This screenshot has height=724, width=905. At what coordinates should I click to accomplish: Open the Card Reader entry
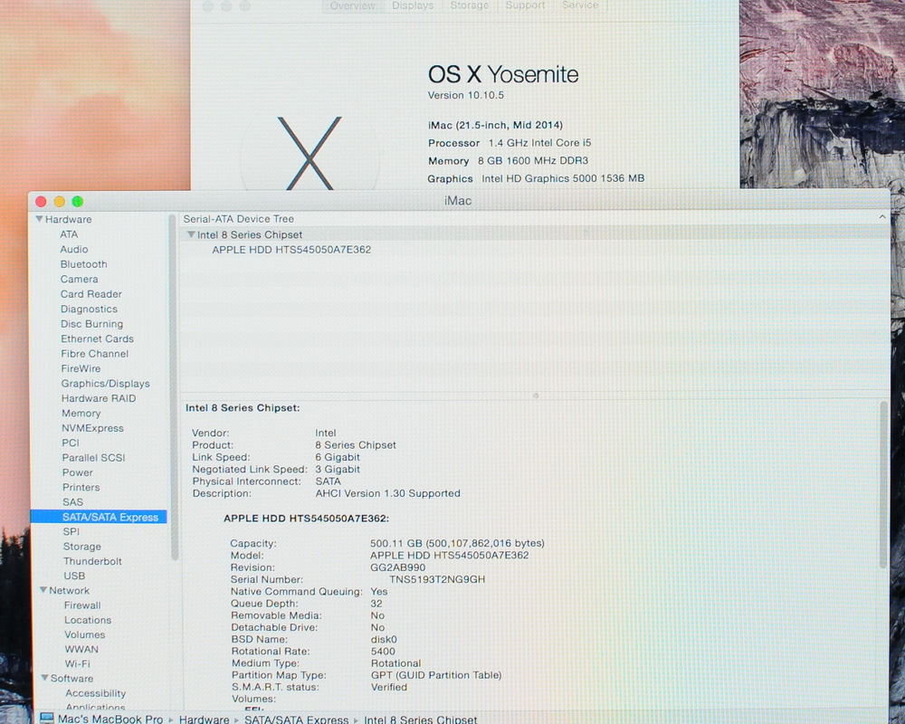(x=91, y=294)
